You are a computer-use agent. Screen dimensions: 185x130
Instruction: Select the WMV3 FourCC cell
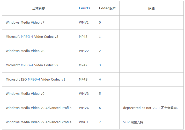(85, 94)
